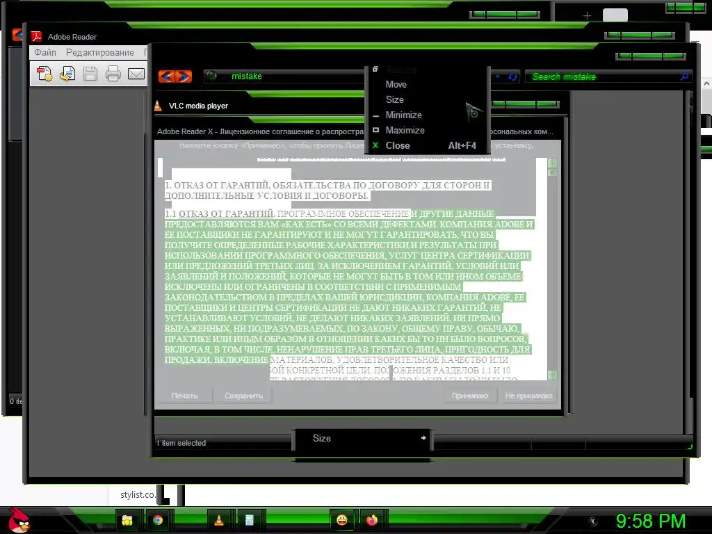The image size is (712, 534).
Task: Click the new tab plus button at top
Action: [x=587, y=16]
